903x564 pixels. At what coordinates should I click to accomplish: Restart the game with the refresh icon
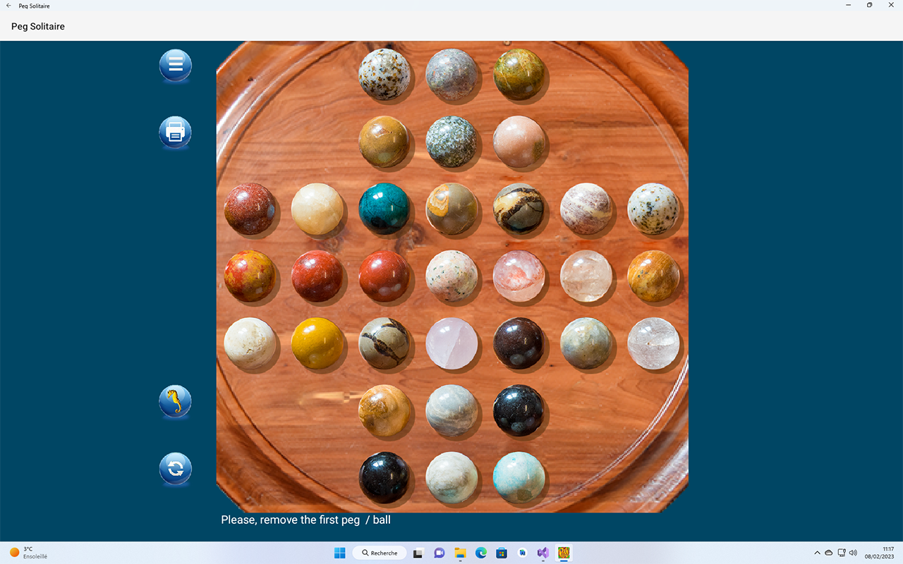pyautogui.click(x=175, y=468)
